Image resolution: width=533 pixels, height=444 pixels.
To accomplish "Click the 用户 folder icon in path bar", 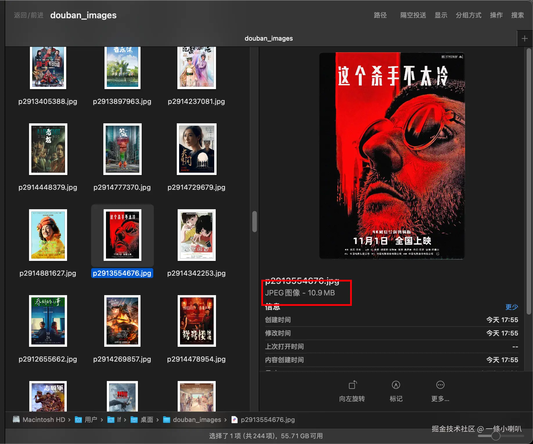I will pos(78,420).
